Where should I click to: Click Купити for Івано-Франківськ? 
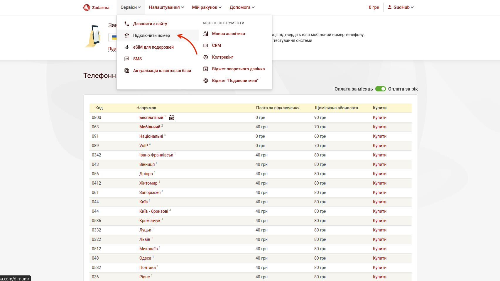click(380, 155)
